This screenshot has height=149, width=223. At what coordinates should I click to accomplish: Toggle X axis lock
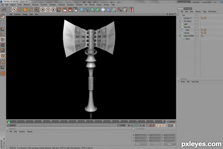pyautogui.click(x=43, y=10)
